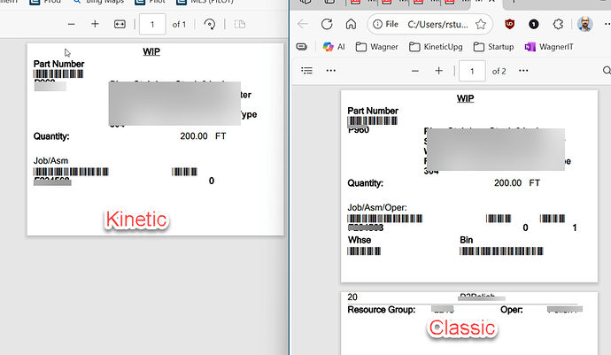Go back in the right browser window
Screen dimensions: 611x355
pyautogui.click(x=303, y=24)
